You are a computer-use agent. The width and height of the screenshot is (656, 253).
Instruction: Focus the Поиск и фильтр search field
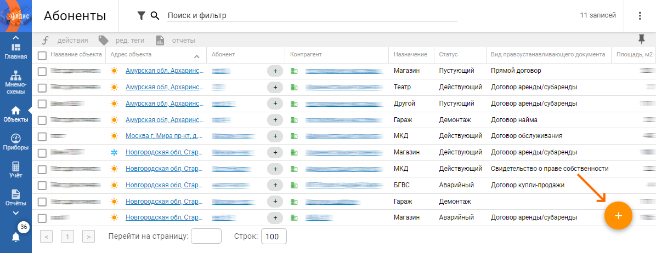312,16
